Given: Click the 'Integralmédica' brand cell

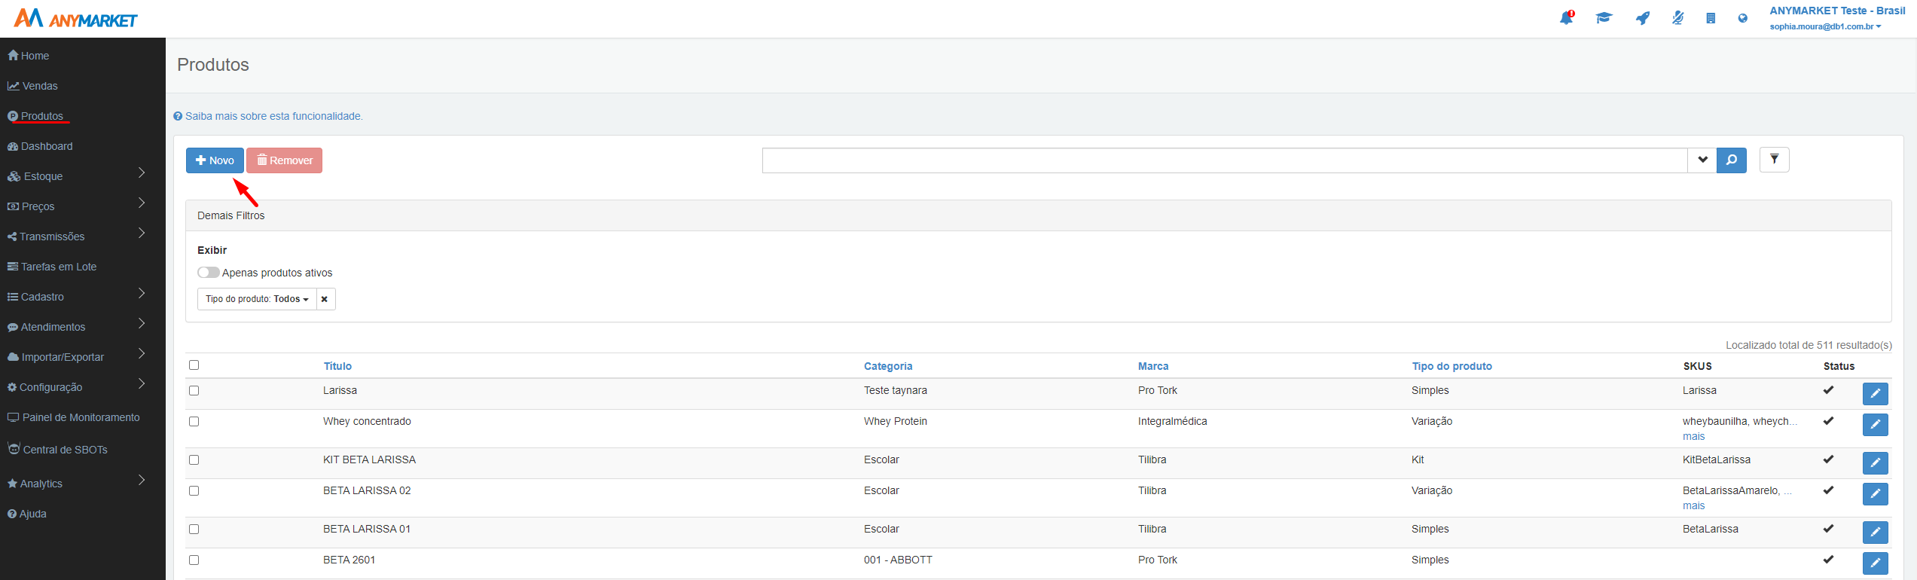Looking at the screenshot, I should point(1172,421).
